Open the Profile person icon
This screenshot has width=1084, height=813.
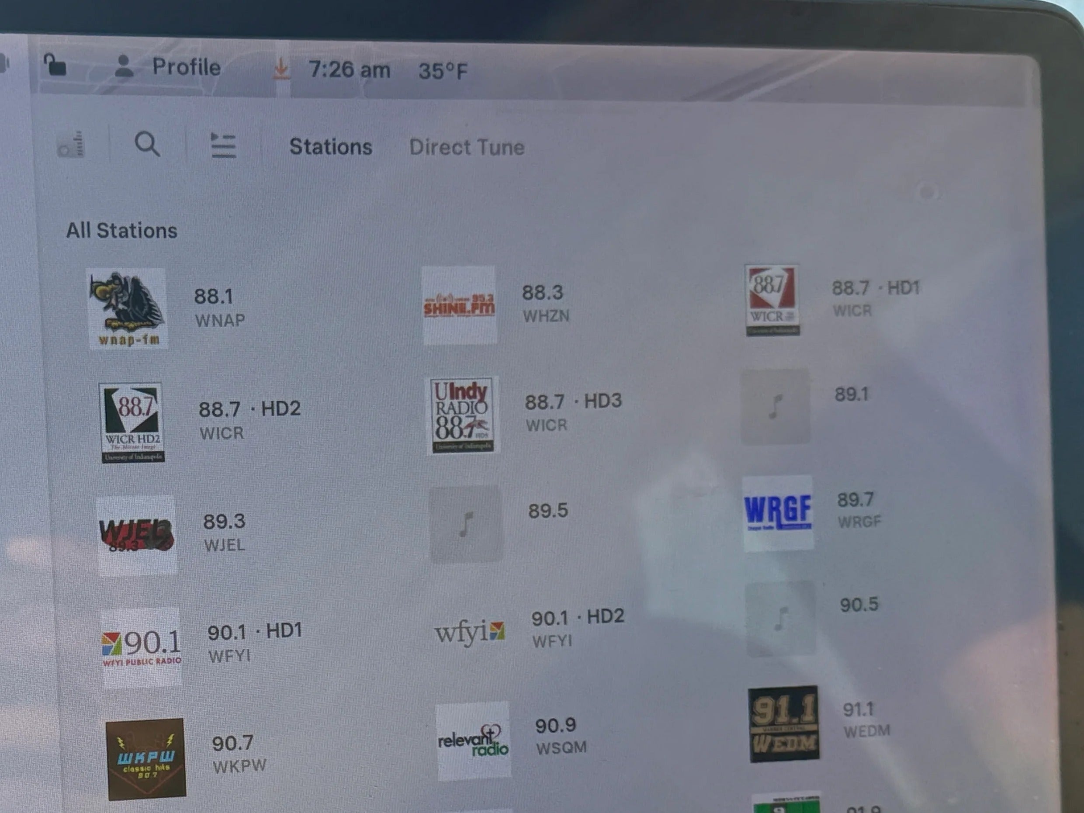pos(124,66)
